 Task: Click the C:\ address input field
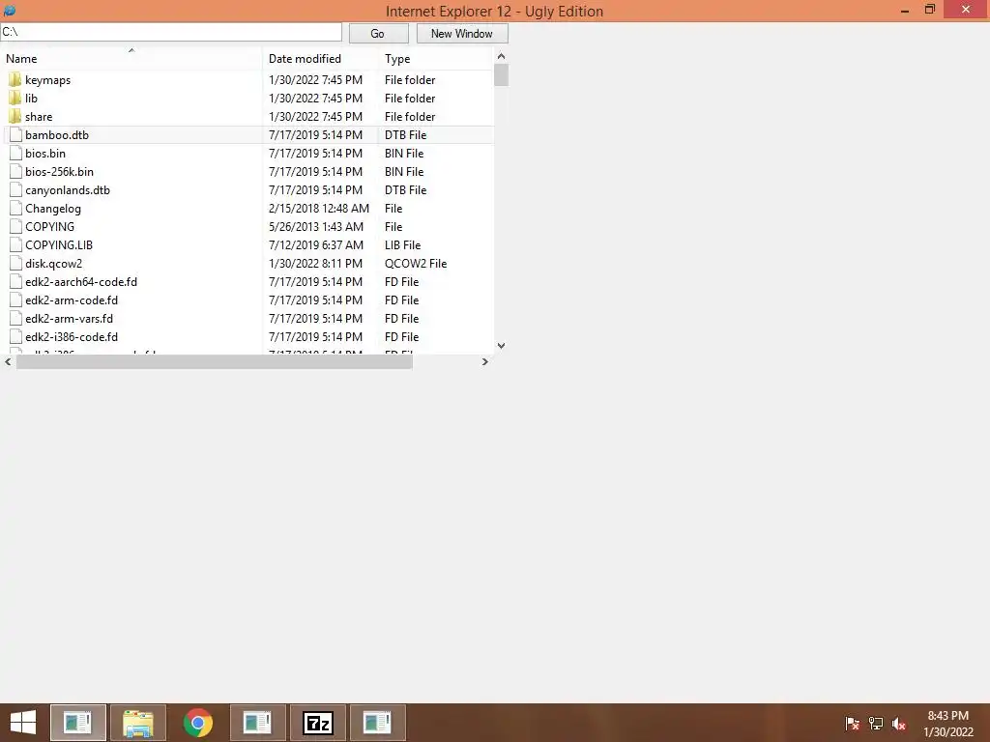171,32
